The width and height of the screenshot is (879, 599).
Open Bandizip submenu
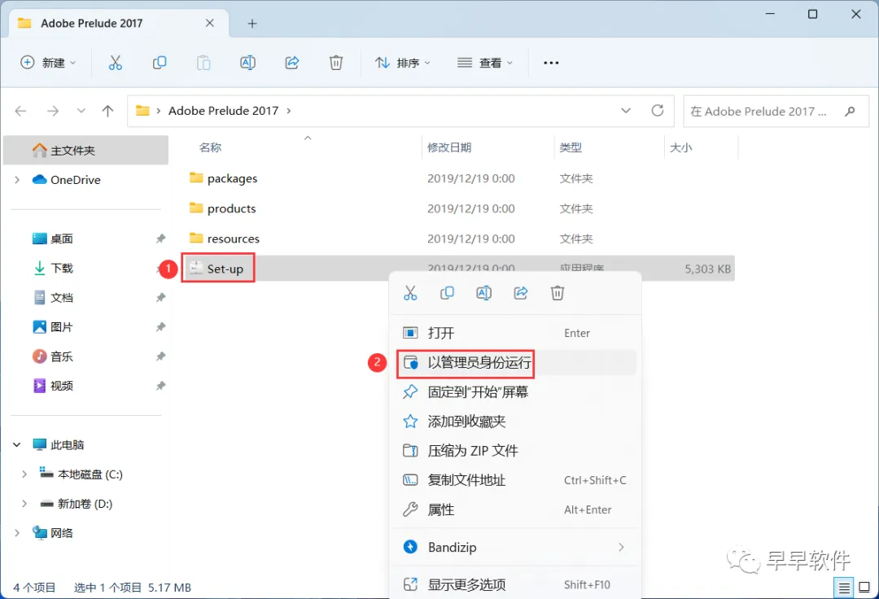pos(516,547)
